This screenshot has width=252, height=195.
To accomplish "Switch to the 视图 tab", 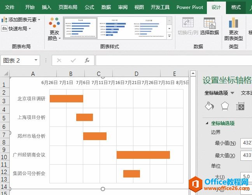I will (x=139, y=7).
